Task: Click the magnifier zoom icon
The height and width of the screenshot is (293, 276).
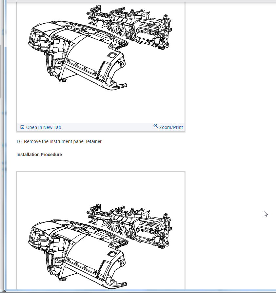Action: point(156,126)
